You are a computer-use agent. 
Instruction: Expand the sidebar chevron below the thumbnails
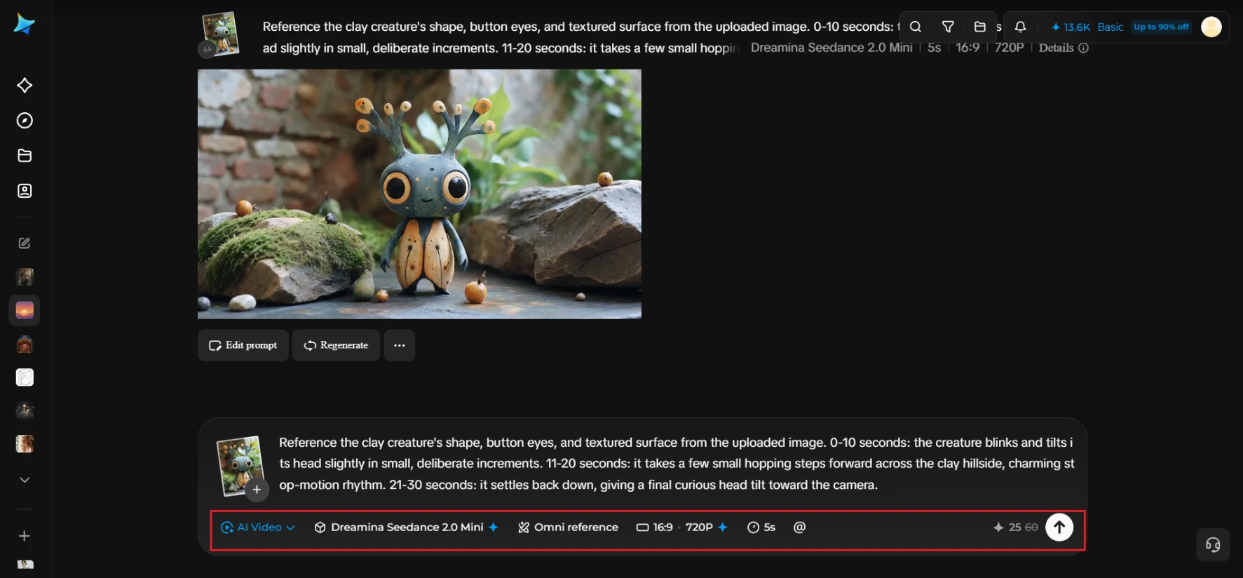[x=25, y=480]
